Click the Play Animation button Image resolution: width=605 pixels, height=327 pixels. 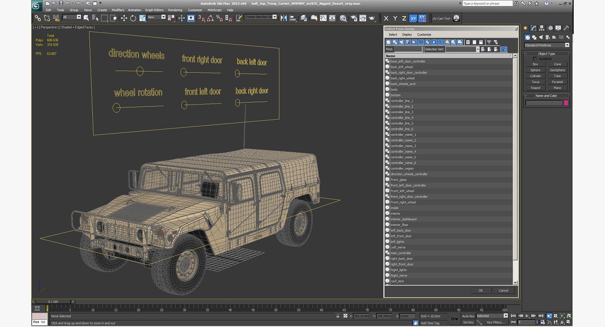coord(527,316)
